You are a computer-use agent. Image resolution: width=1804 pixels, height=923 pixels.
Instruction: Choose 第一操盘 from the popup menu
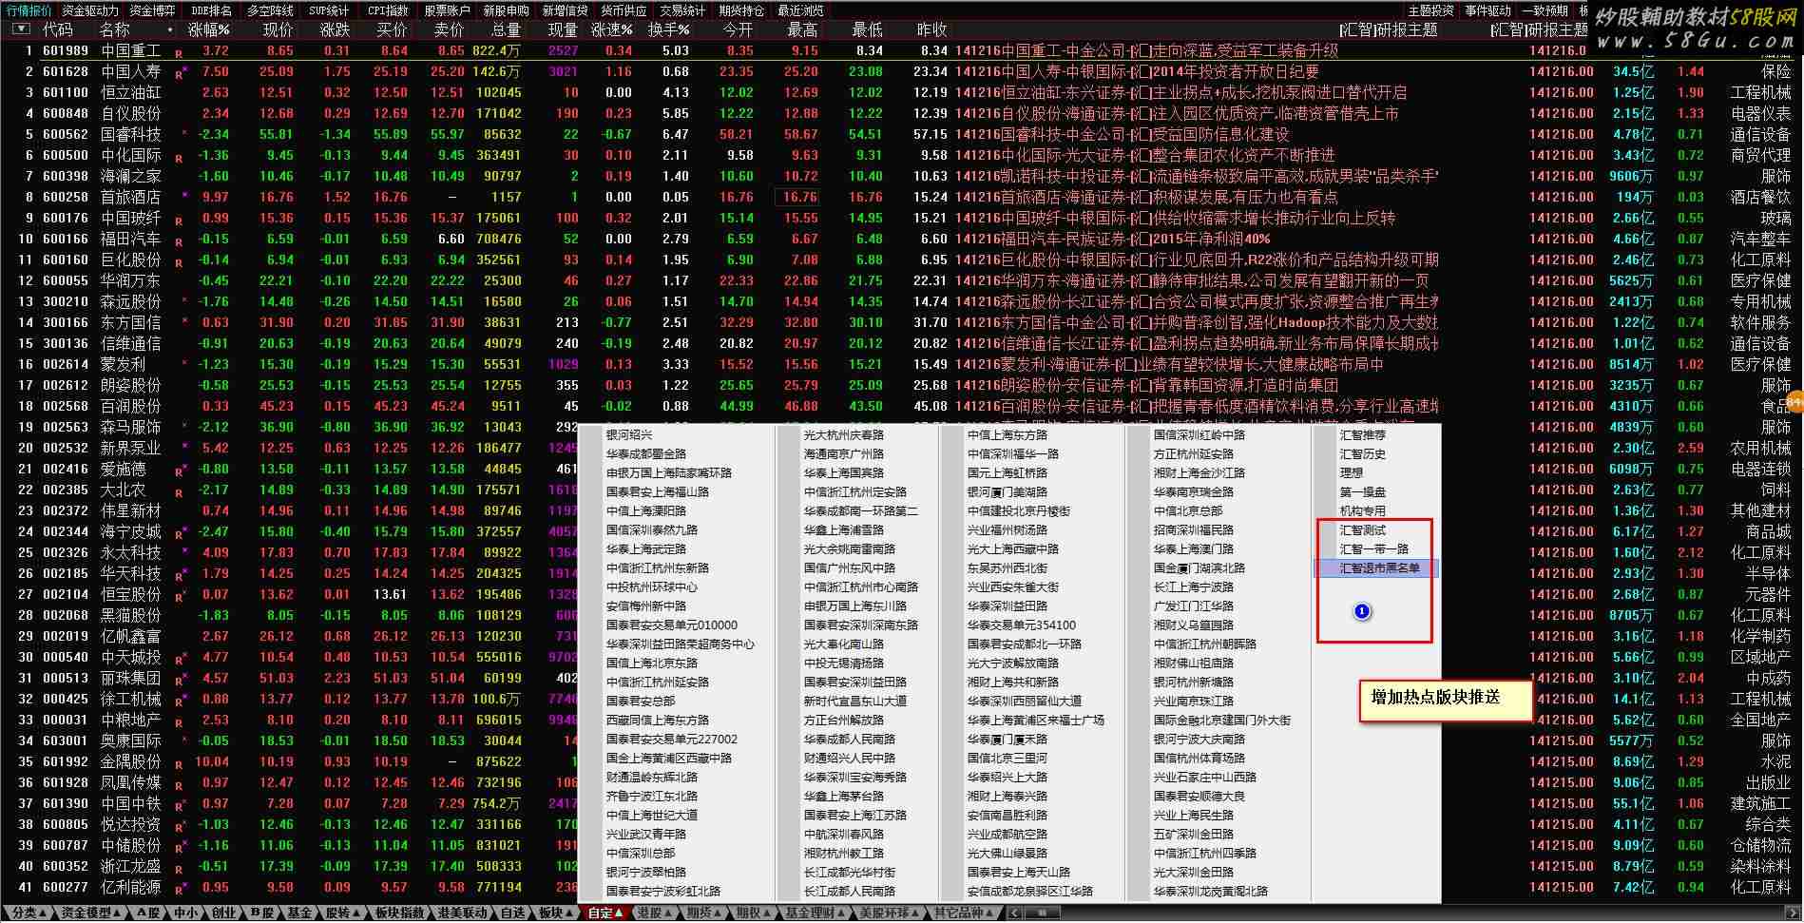point(1362,492)
